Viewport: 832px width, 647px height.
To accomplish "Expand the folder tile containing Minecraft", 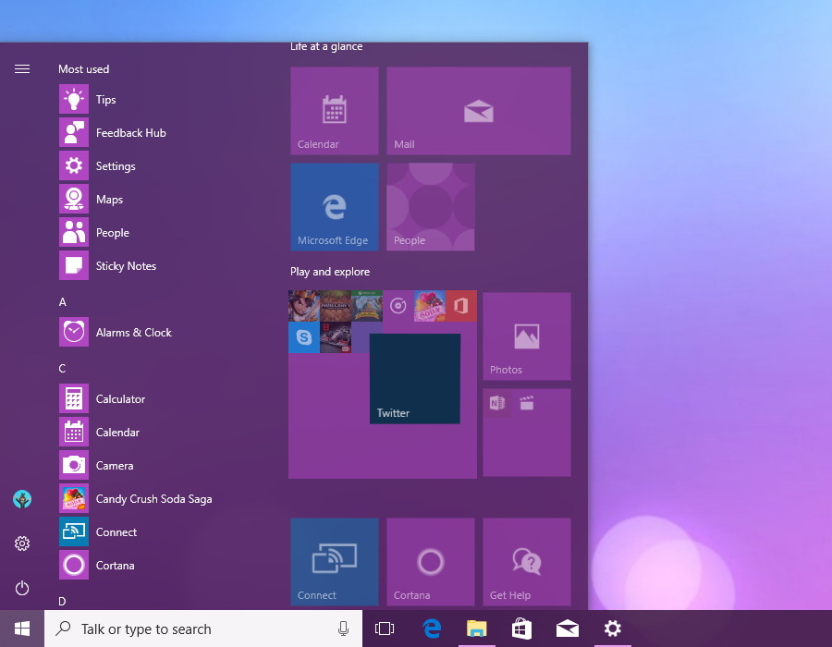I will pos(335,306).
